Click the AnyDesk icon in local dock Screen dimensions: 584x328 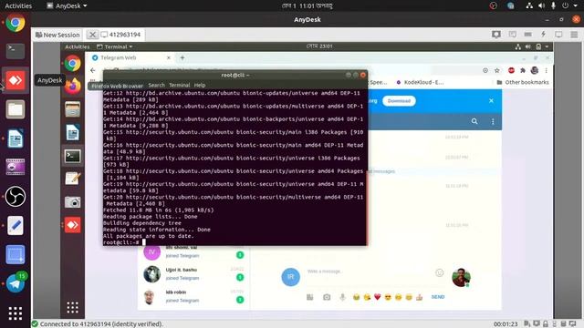click(x=16, y=80)
